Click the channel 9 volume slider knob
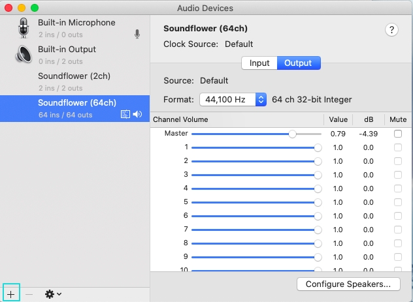Screen dimensions: 413x302 click(318, 257)
